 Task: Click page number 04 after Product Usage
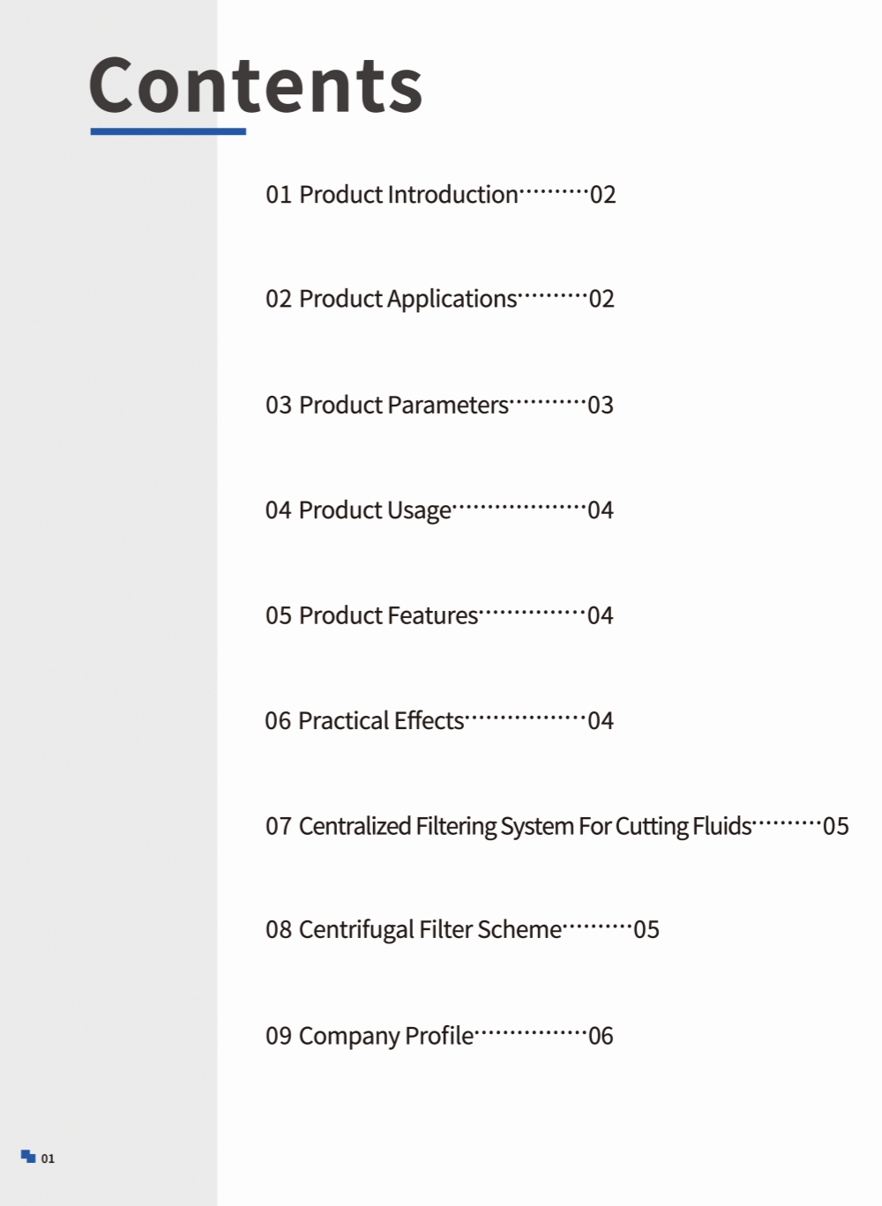click(601, 510)
